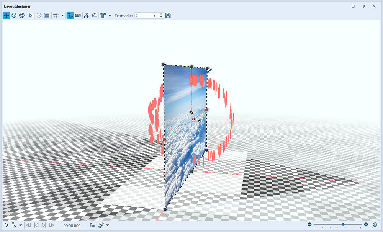This screenshot has height=232, width=383.
Task: Toggle the path preview eye icon
Action: coord(92,225)
